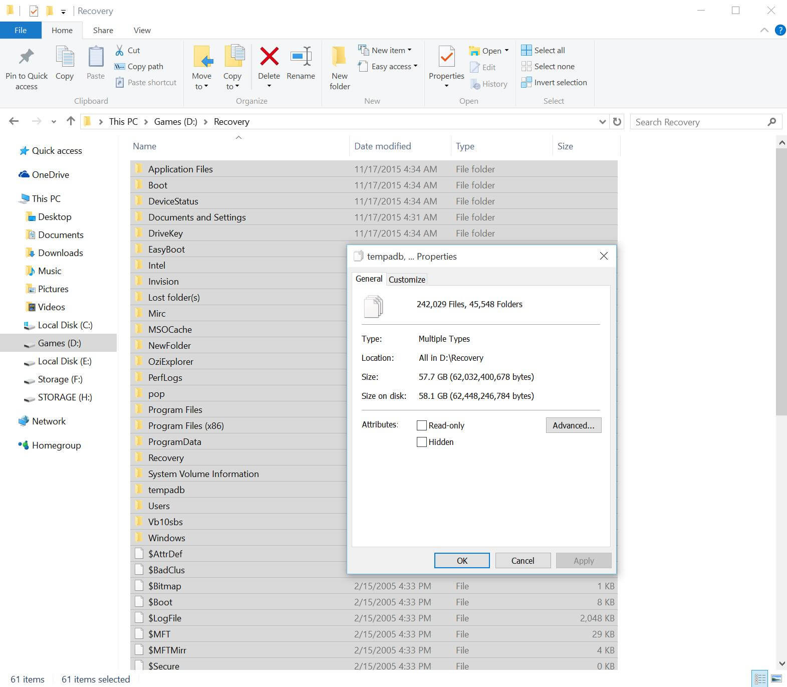Click the Search Recovery input field
This screenshot has width=787, height=687.
point(699,122)
